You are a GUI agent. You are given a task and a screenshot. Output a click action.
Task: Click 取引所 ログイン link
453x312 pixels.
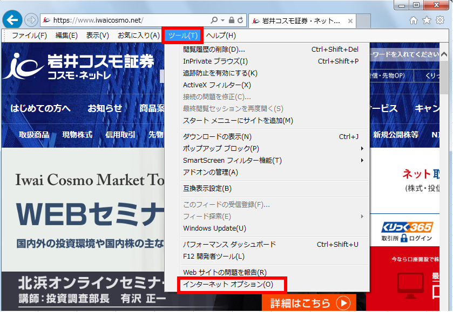pos(407,239)
